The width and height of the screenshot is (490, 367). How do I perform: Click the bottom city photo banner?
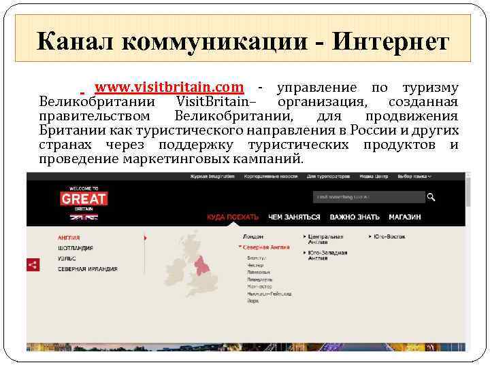(246, 347)
